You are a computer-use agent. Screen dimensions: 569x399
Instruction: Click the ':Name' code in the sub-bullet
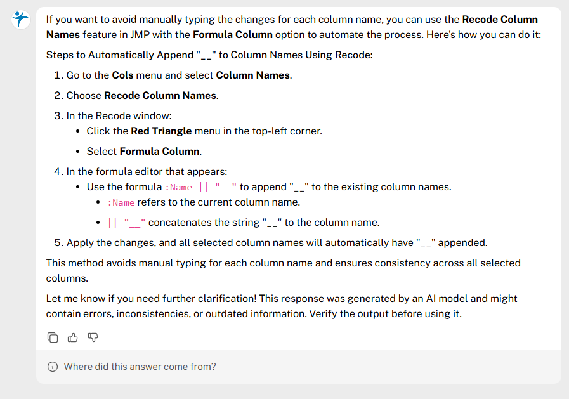click(x=121, y=202)
